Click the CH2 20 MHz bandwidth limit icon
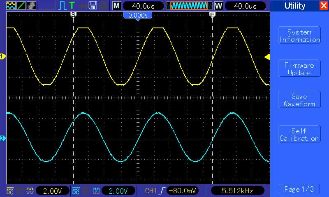The height and width of the screenshot is (197, 329). (x=86, y=191)
